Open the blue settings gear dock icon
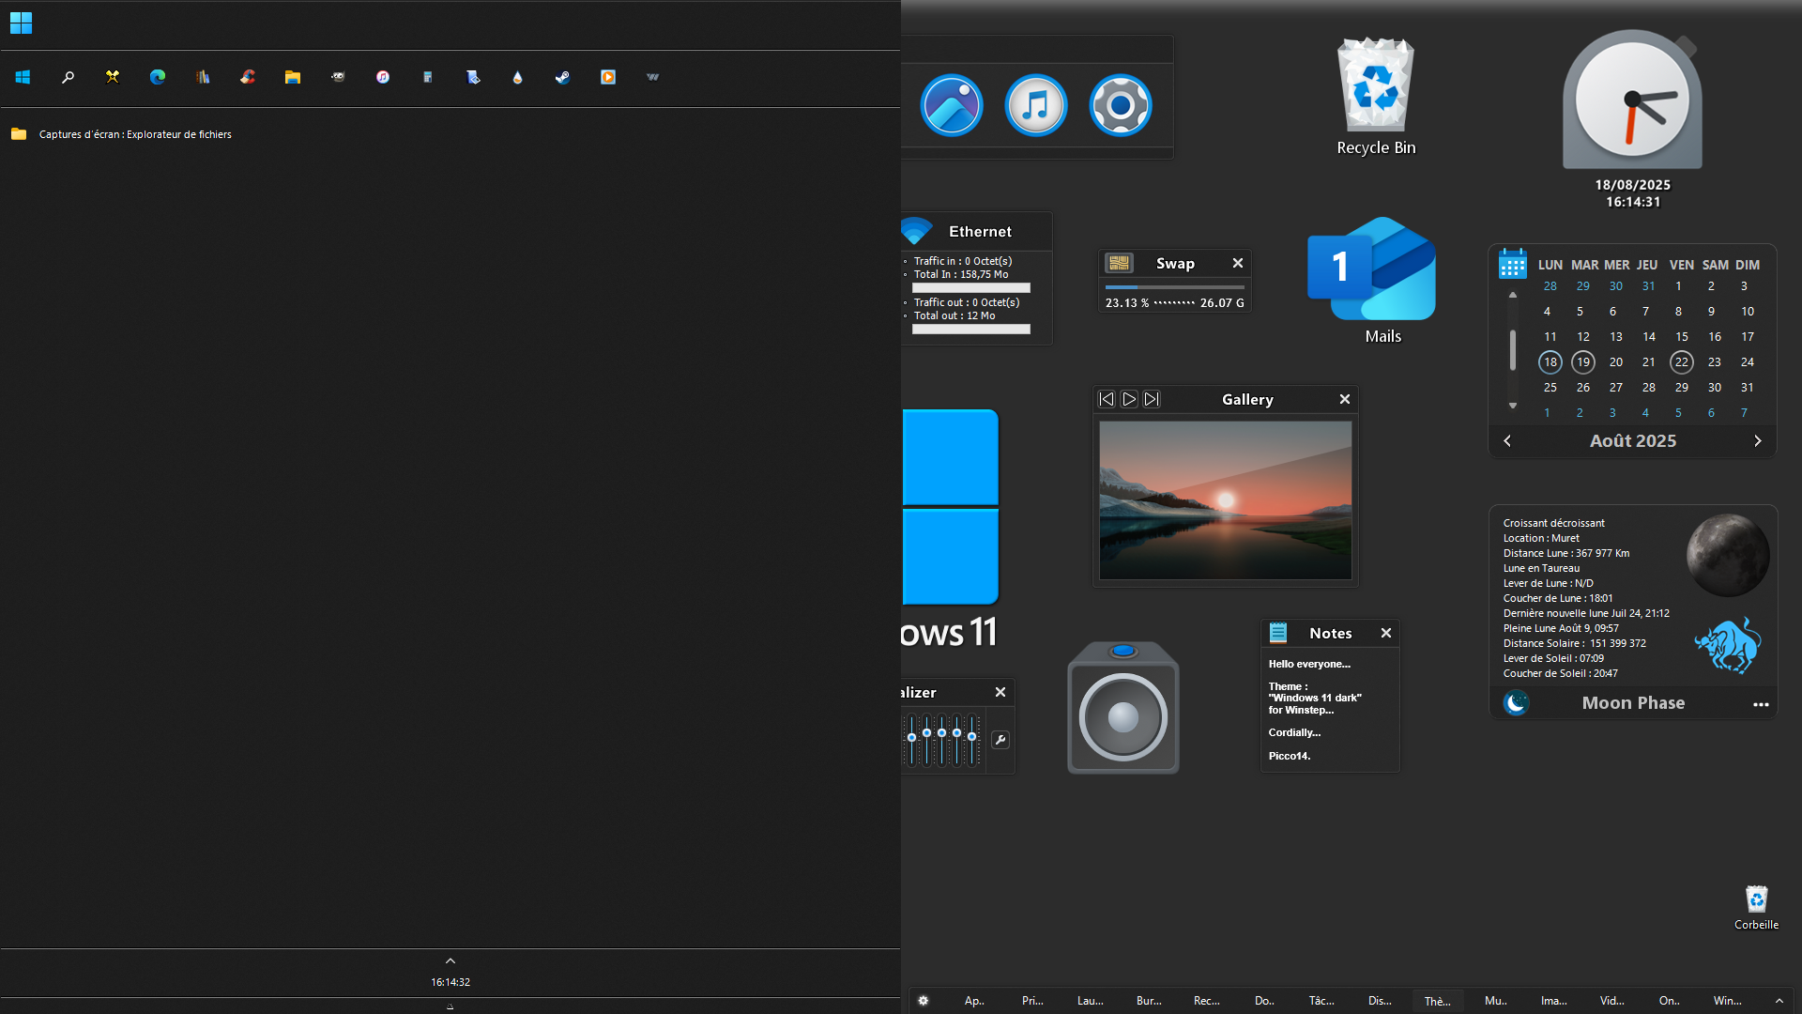Screen dimensions: 1802x1014 point(1120,105)
